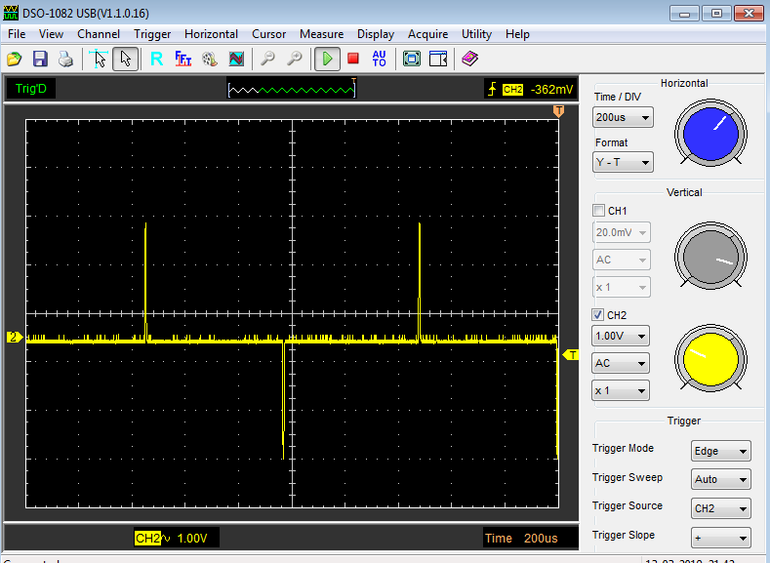
Task: Open the FFT function icon
Action: (x=183, y=59)
